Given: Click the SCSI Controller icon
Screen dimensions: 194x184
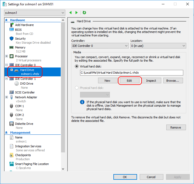Looking at the screenshot, I should (12, 92).
